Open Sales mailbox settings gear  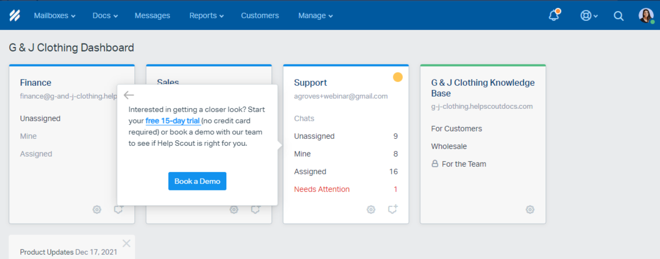tap(234, 210)
